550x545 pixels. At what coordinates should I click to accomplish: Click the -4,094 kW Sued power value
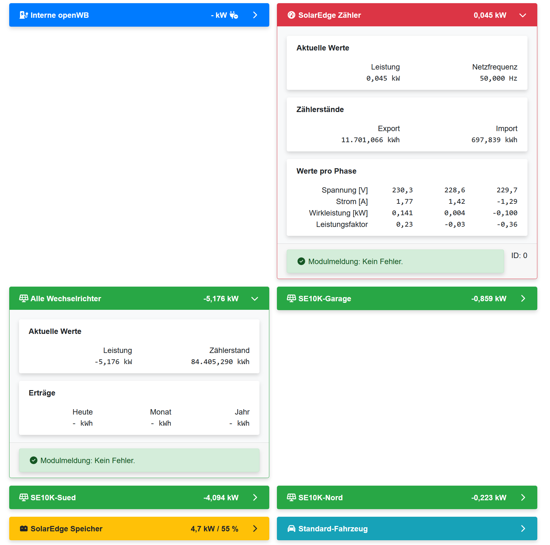(x=221, y=498)
